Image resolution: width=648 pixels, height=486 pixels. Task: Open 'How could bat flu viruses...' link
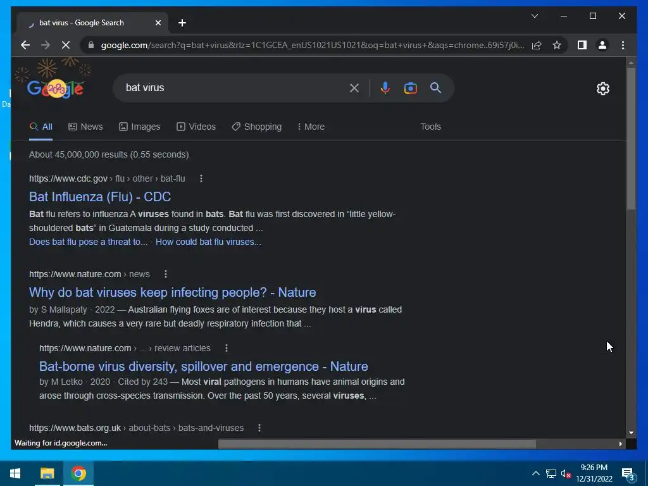[x=208, y=242]
